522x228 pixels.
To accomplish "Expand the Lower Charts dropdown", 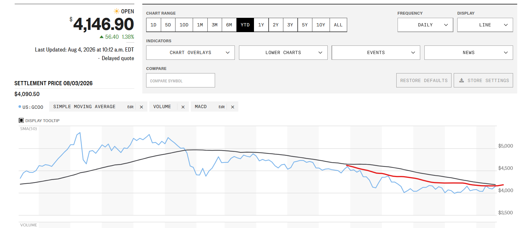I will (x=283, y=52).
